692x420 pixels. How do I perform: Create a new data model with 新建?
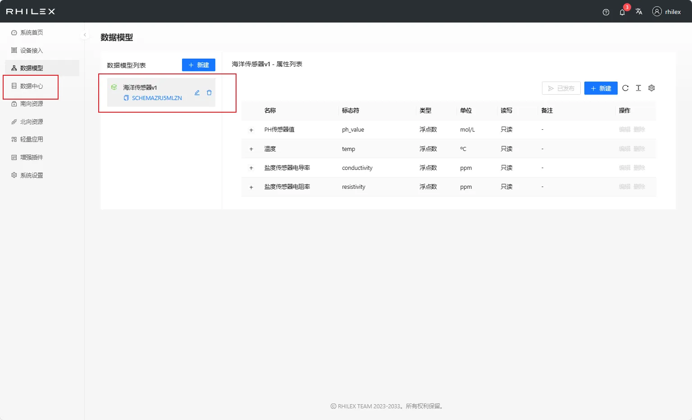(199, 65)
